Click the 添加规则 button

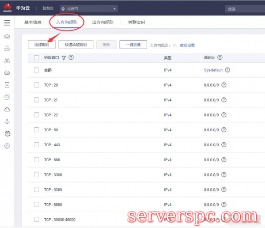click(42, 45)
